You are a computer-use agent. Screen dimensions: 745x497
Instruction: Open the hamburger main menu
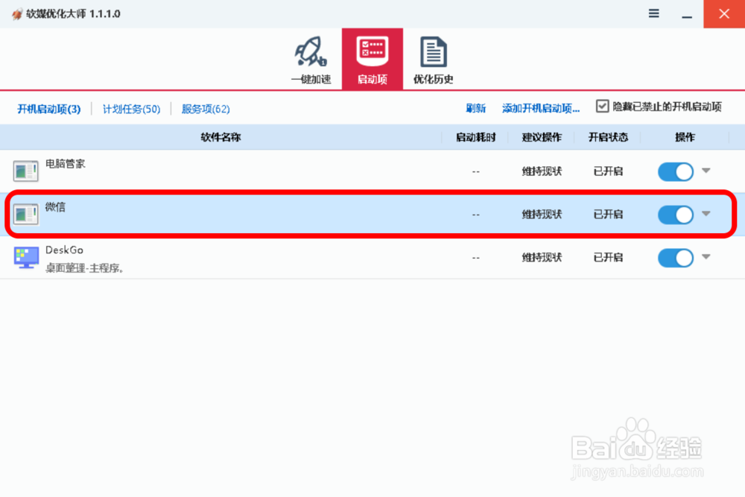coord(654,13)
